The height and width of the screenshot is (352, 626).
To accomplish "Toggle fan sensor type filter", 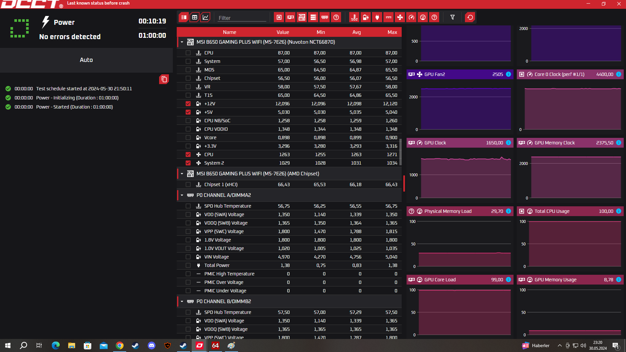I will 400,17.
